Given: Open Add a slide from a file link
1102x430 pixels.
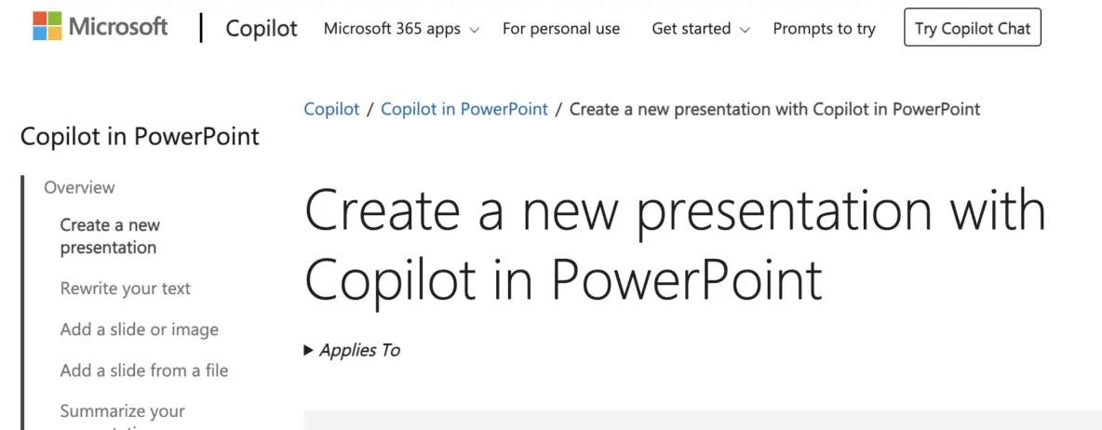Looking at the screenshot, I should coord(143,370).
